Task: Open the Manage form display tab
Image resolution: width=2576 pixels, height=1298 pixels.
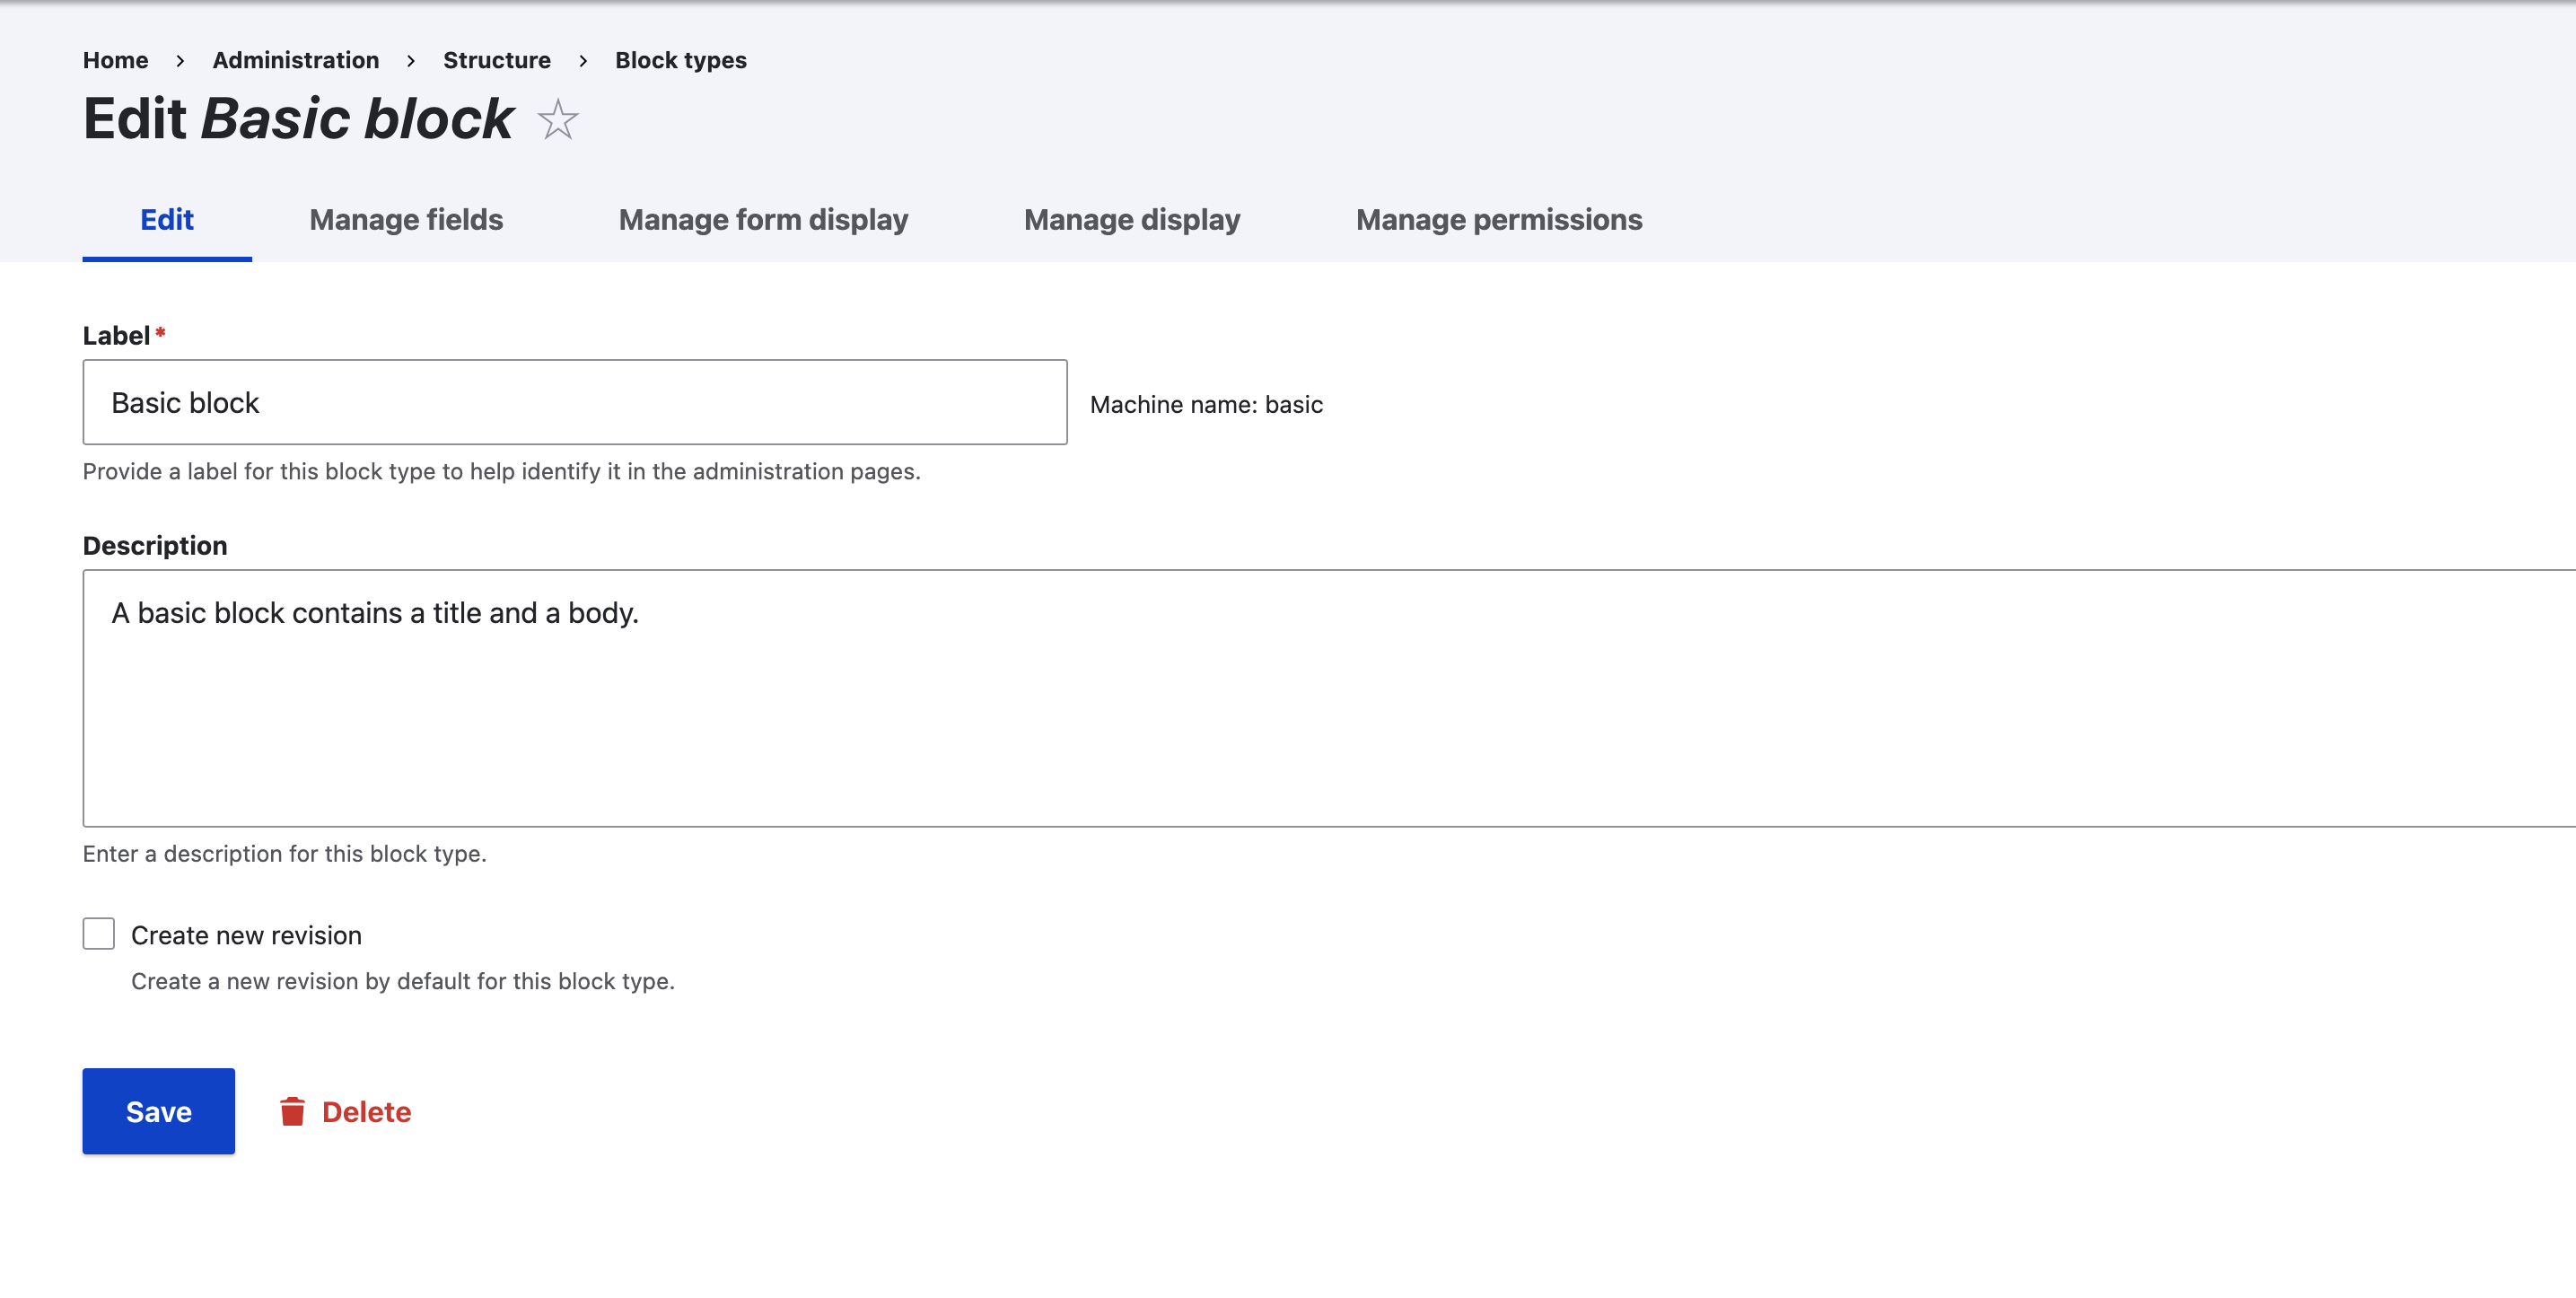Action: pyautogui.click(x=763, y=219)
